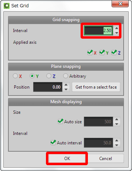Screen dimensions: 132x171
Task: Select the Z plane snapping radio button
Action: [x=49, y=76]
